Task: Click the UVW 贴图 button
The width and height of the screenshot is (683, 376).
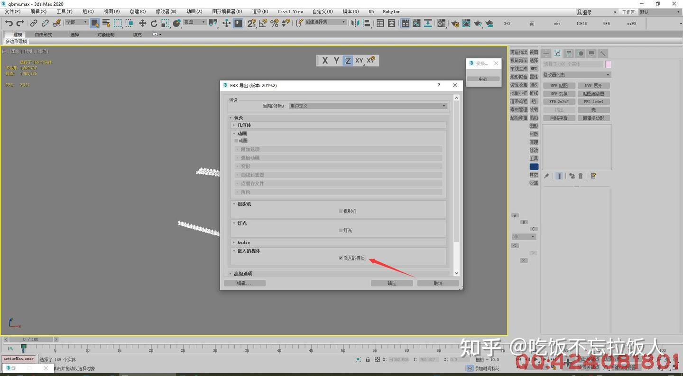Action: tap(558, 85)
